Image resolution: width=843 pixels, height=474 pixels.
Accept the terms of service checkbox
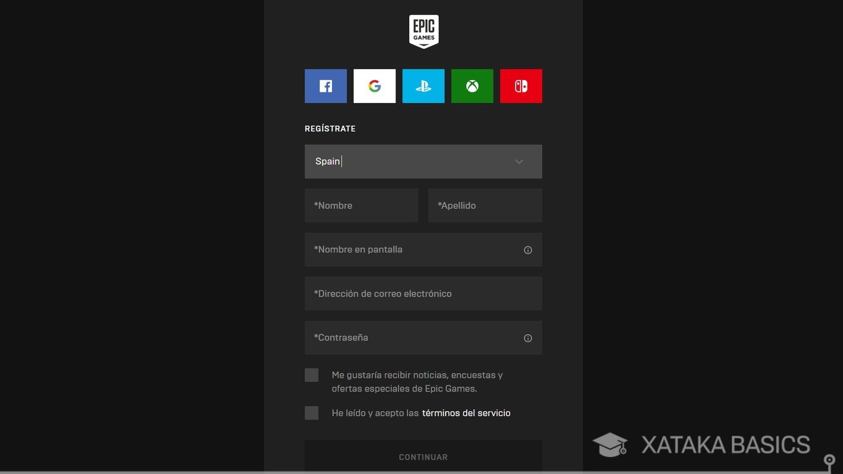pyautogui.click(x=312, y=413)
